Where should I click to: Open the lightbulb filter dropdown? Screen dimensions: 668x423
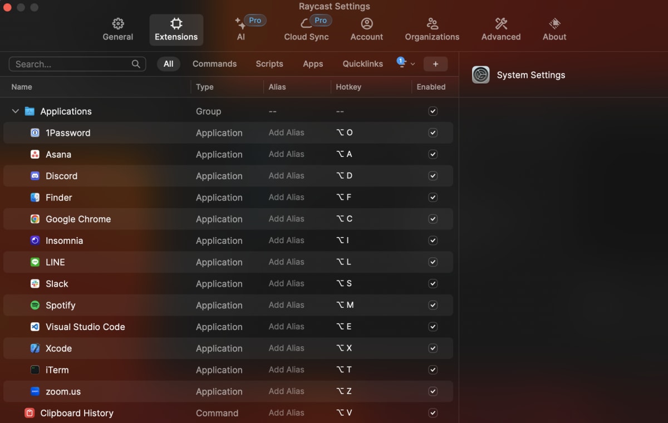(x=406, y=63)
